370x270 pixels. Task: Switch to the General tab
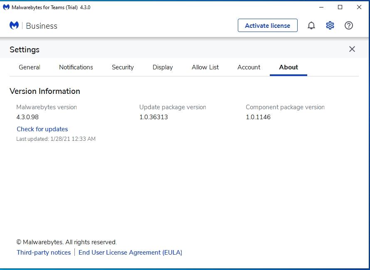point(30,67)
